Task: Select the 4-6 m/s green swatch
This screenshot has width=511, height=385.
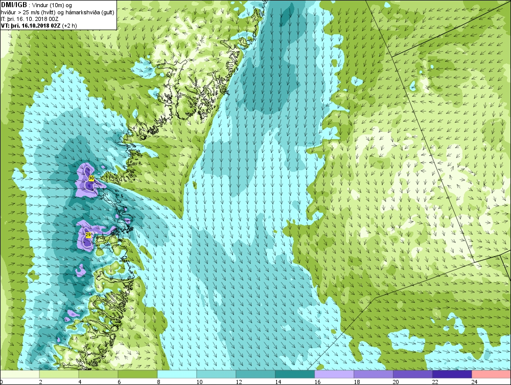Action: 98,374
